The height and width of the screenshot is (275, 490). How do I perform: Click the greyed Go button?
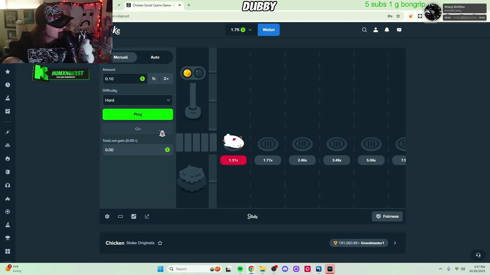(138, 129)
